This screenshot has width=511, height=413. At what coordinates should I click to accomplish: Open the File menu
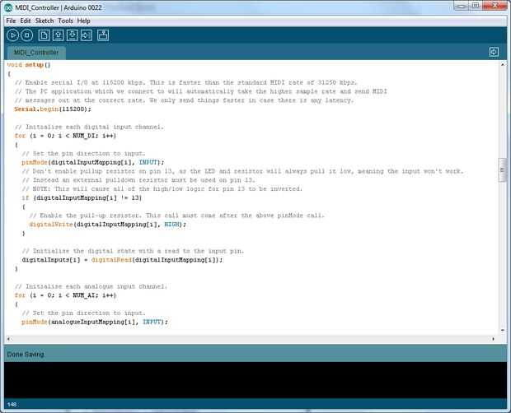tap(11, 21)
